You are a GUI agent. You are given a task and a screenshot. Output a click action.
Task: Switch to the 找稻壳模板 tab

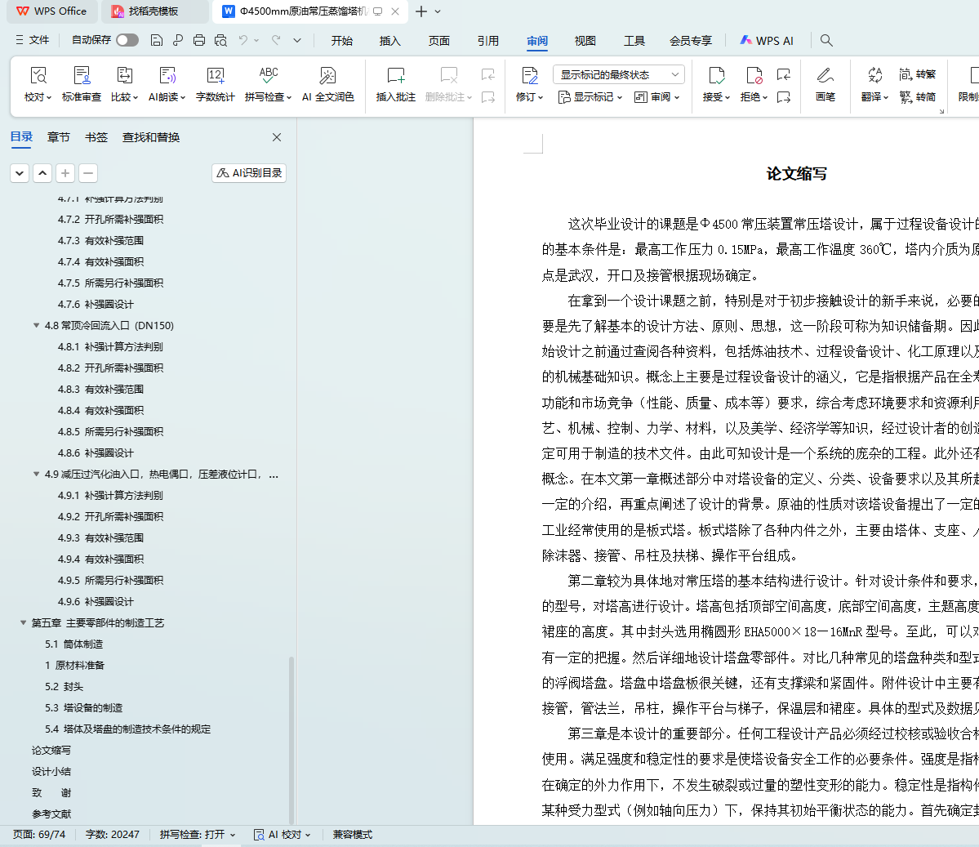click(154, 11)
